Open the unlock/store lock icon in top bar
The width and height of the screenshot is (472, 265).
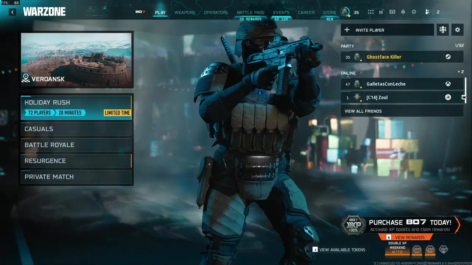(382, 12)
